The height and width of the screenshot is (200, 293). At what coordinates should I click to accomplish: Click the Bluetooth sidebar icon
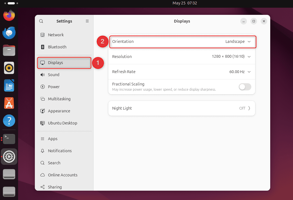pyautogui.click(x=43, y=47)
